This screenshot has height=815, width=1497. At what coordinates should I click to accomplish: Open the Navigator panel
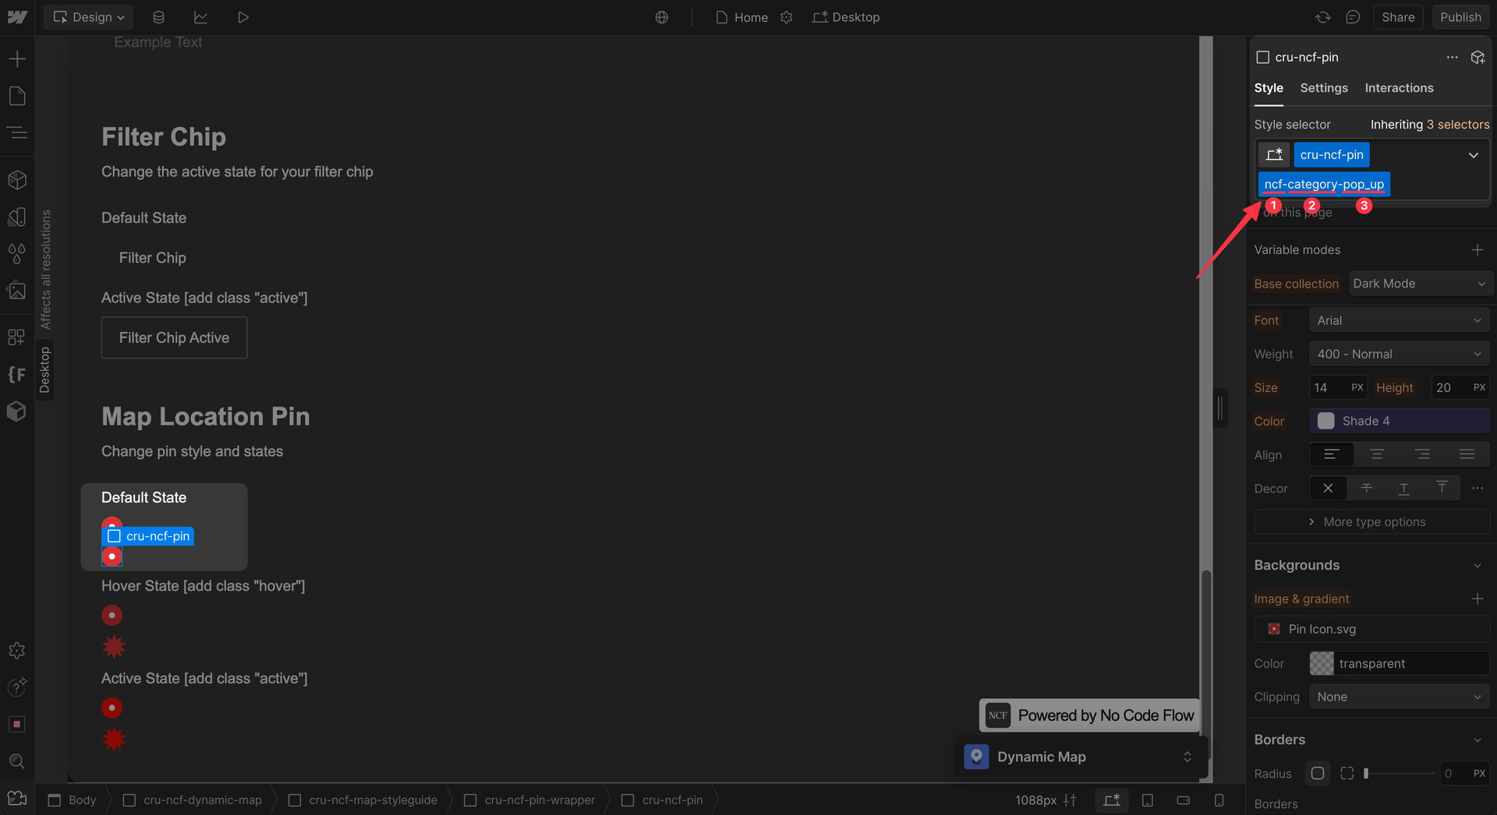click(17, 133)
